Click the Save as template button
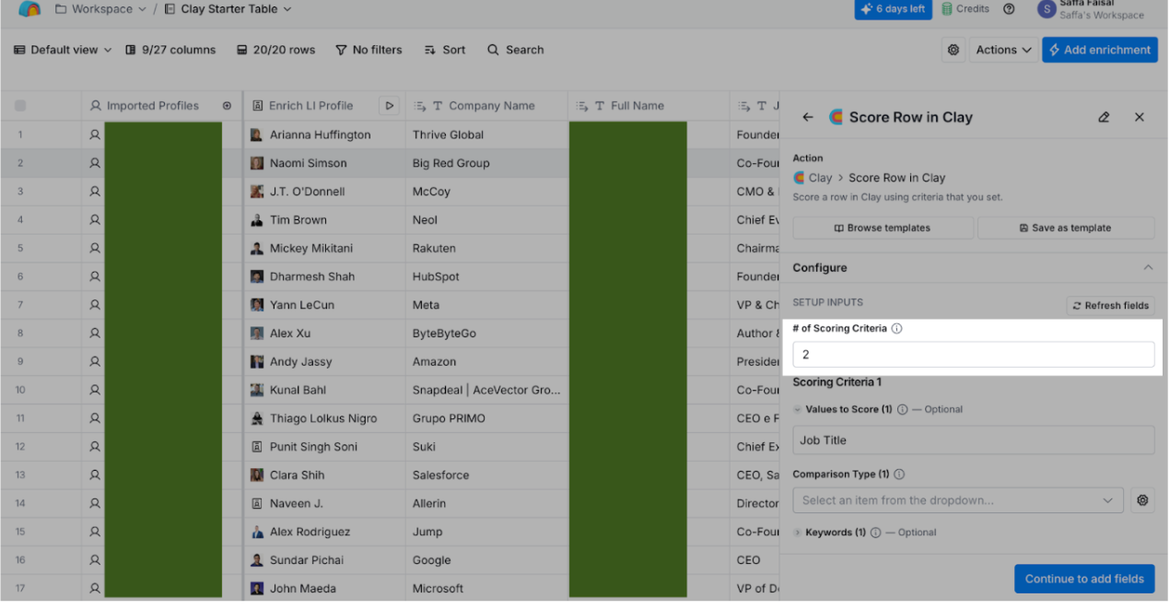 click(x=1066, y=228)
